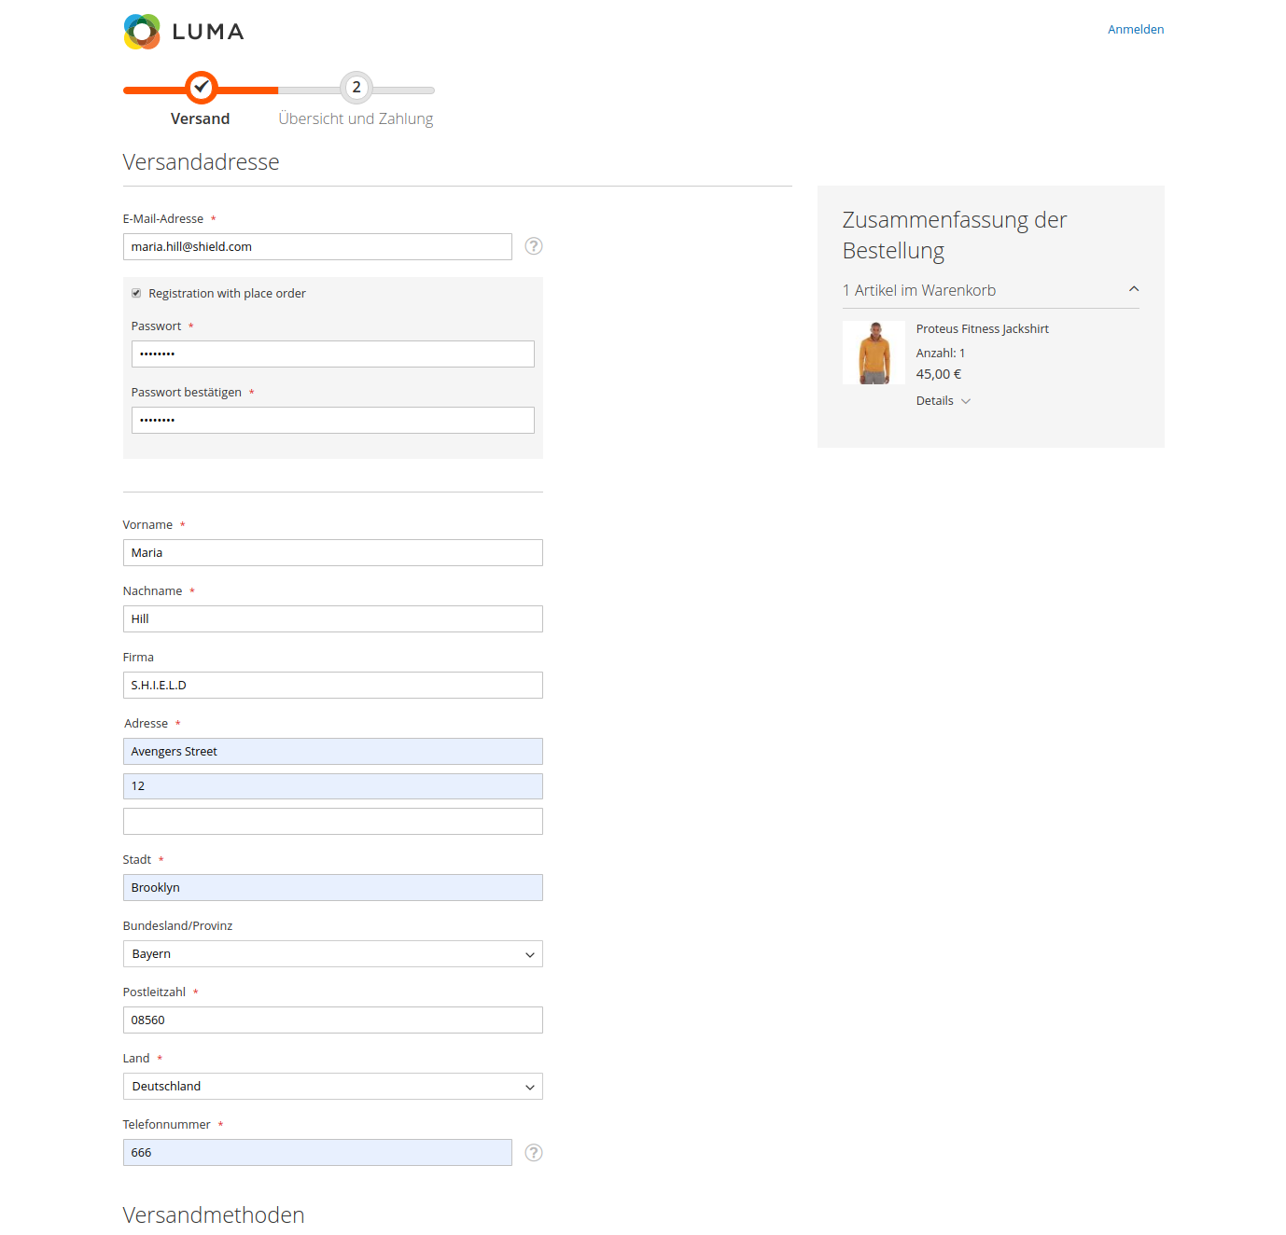Click Zusammenfassung der Bestellung heading
This screenshot has height=1235, width=1286.
point(955,235)
